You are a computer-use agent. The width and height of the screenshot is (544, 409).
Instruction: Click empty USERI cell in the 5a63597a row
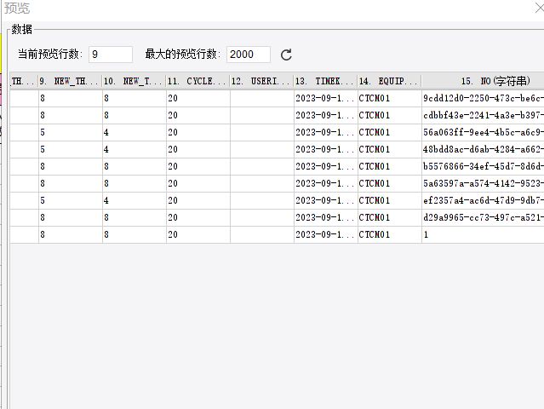262,183
